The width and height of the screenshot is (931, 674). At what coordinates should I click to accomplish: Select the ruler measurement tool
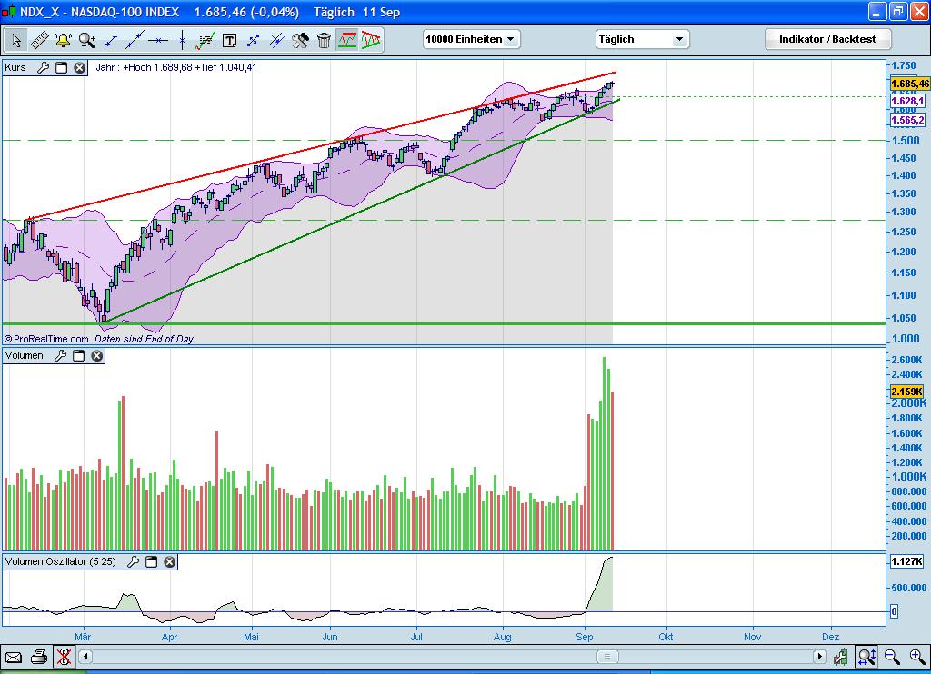40,40
